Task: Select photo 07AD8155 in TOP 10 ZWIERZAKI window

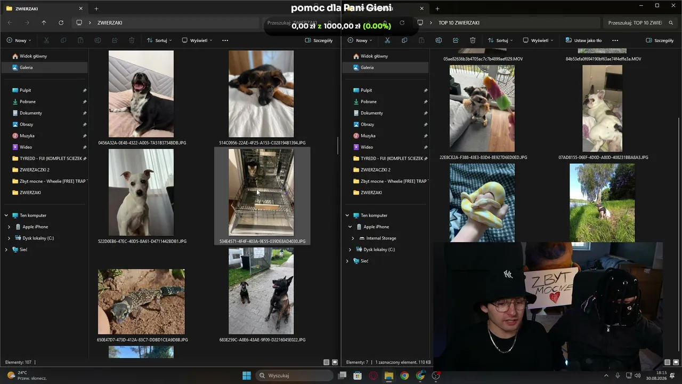Action: point(602,108)
